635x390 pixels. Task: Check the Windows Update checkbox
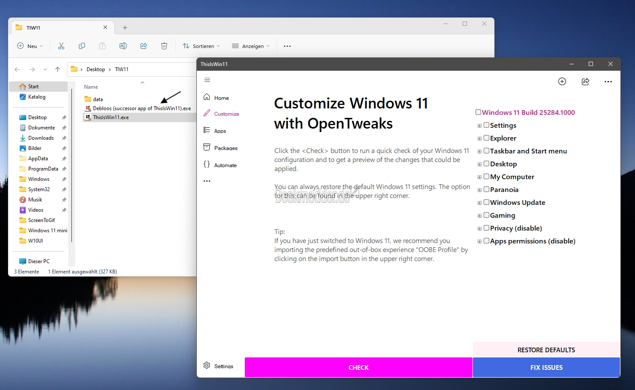click(x=486, y=202)
